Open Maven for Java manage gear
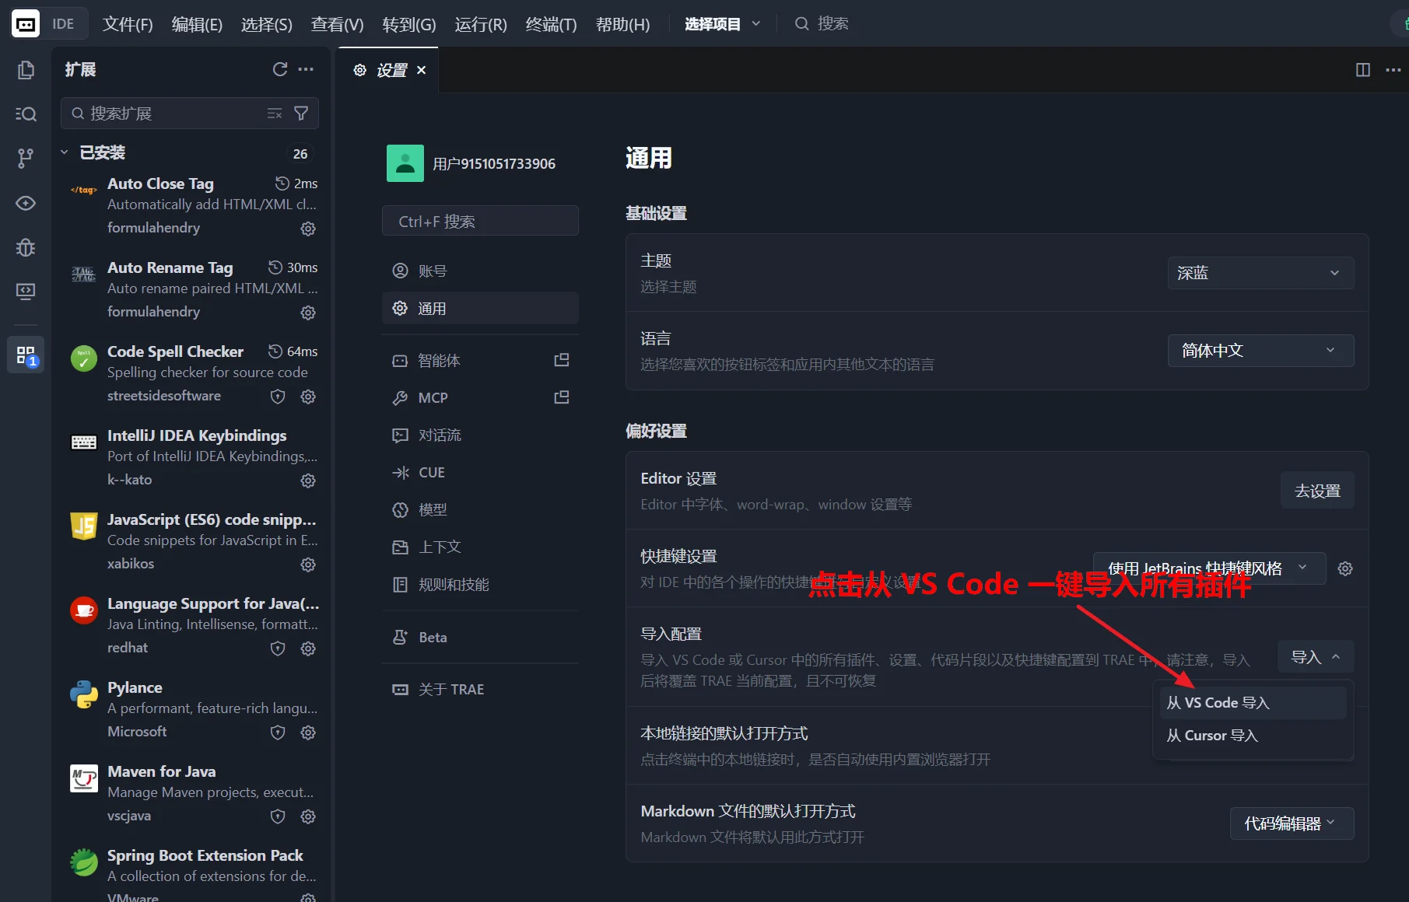Screen dimensions: 1409x902 308,816
